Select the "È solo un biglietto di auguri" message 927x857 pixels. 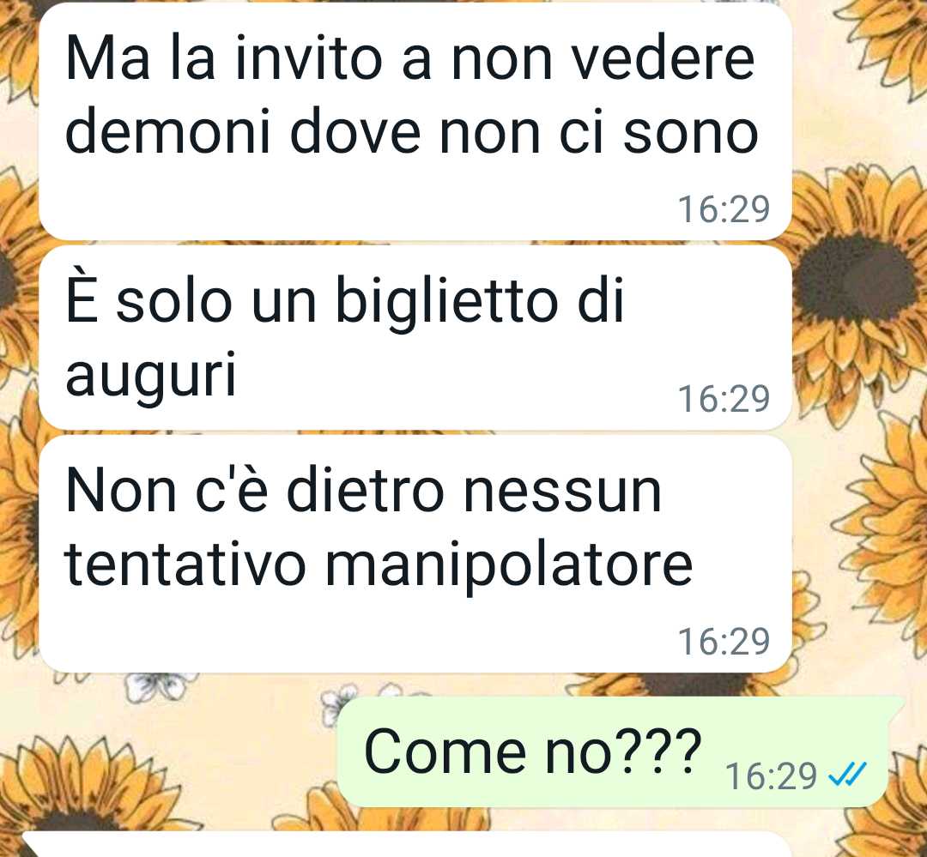click(x=415, y=337)
